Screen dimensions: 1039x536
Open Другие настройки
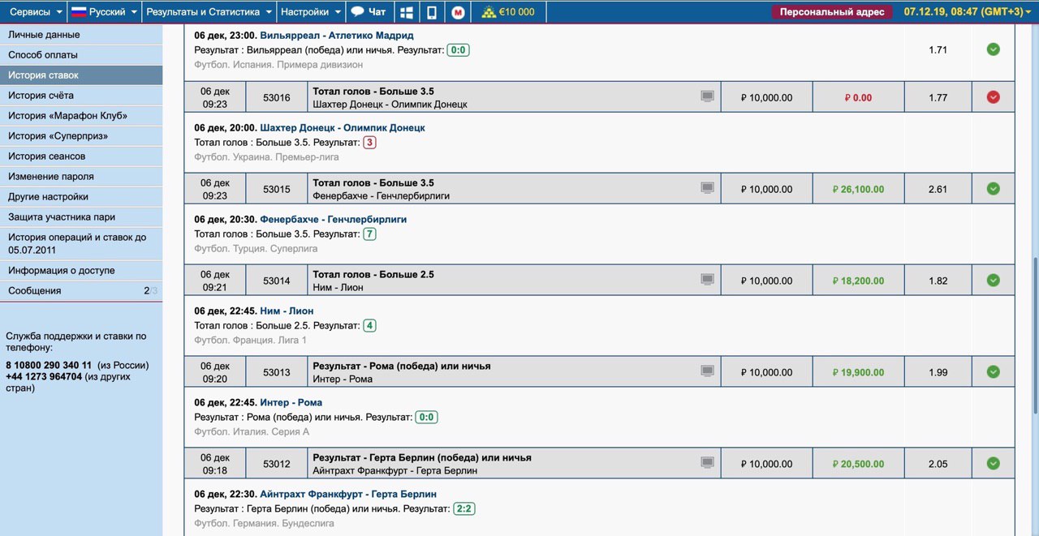click(81, 197)
